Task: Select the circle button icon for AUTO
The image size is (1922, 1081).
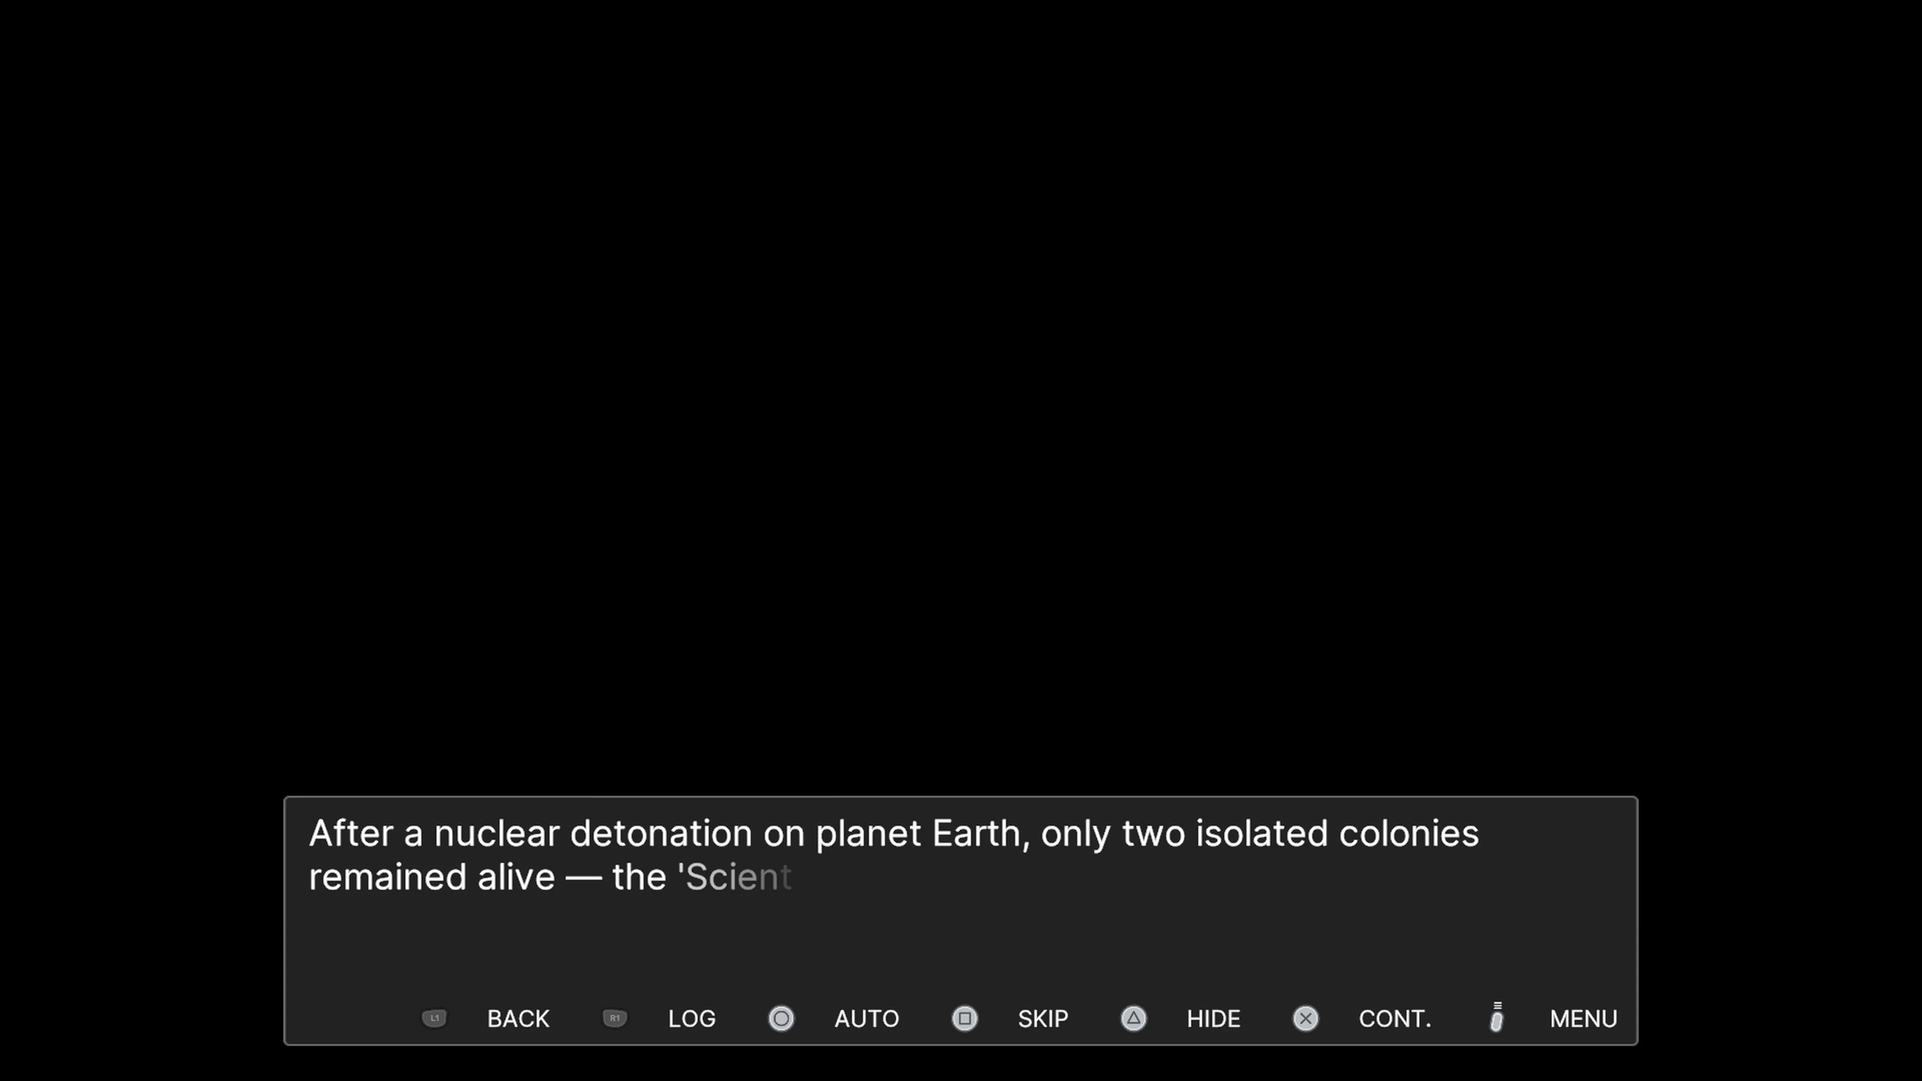Action: tap(781, 1018)
